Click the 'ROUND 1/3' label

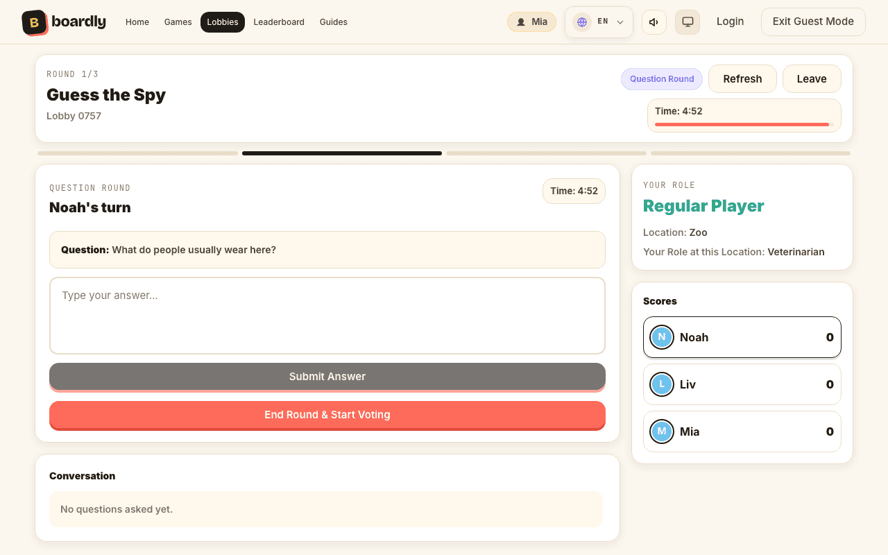click(73, 74)
